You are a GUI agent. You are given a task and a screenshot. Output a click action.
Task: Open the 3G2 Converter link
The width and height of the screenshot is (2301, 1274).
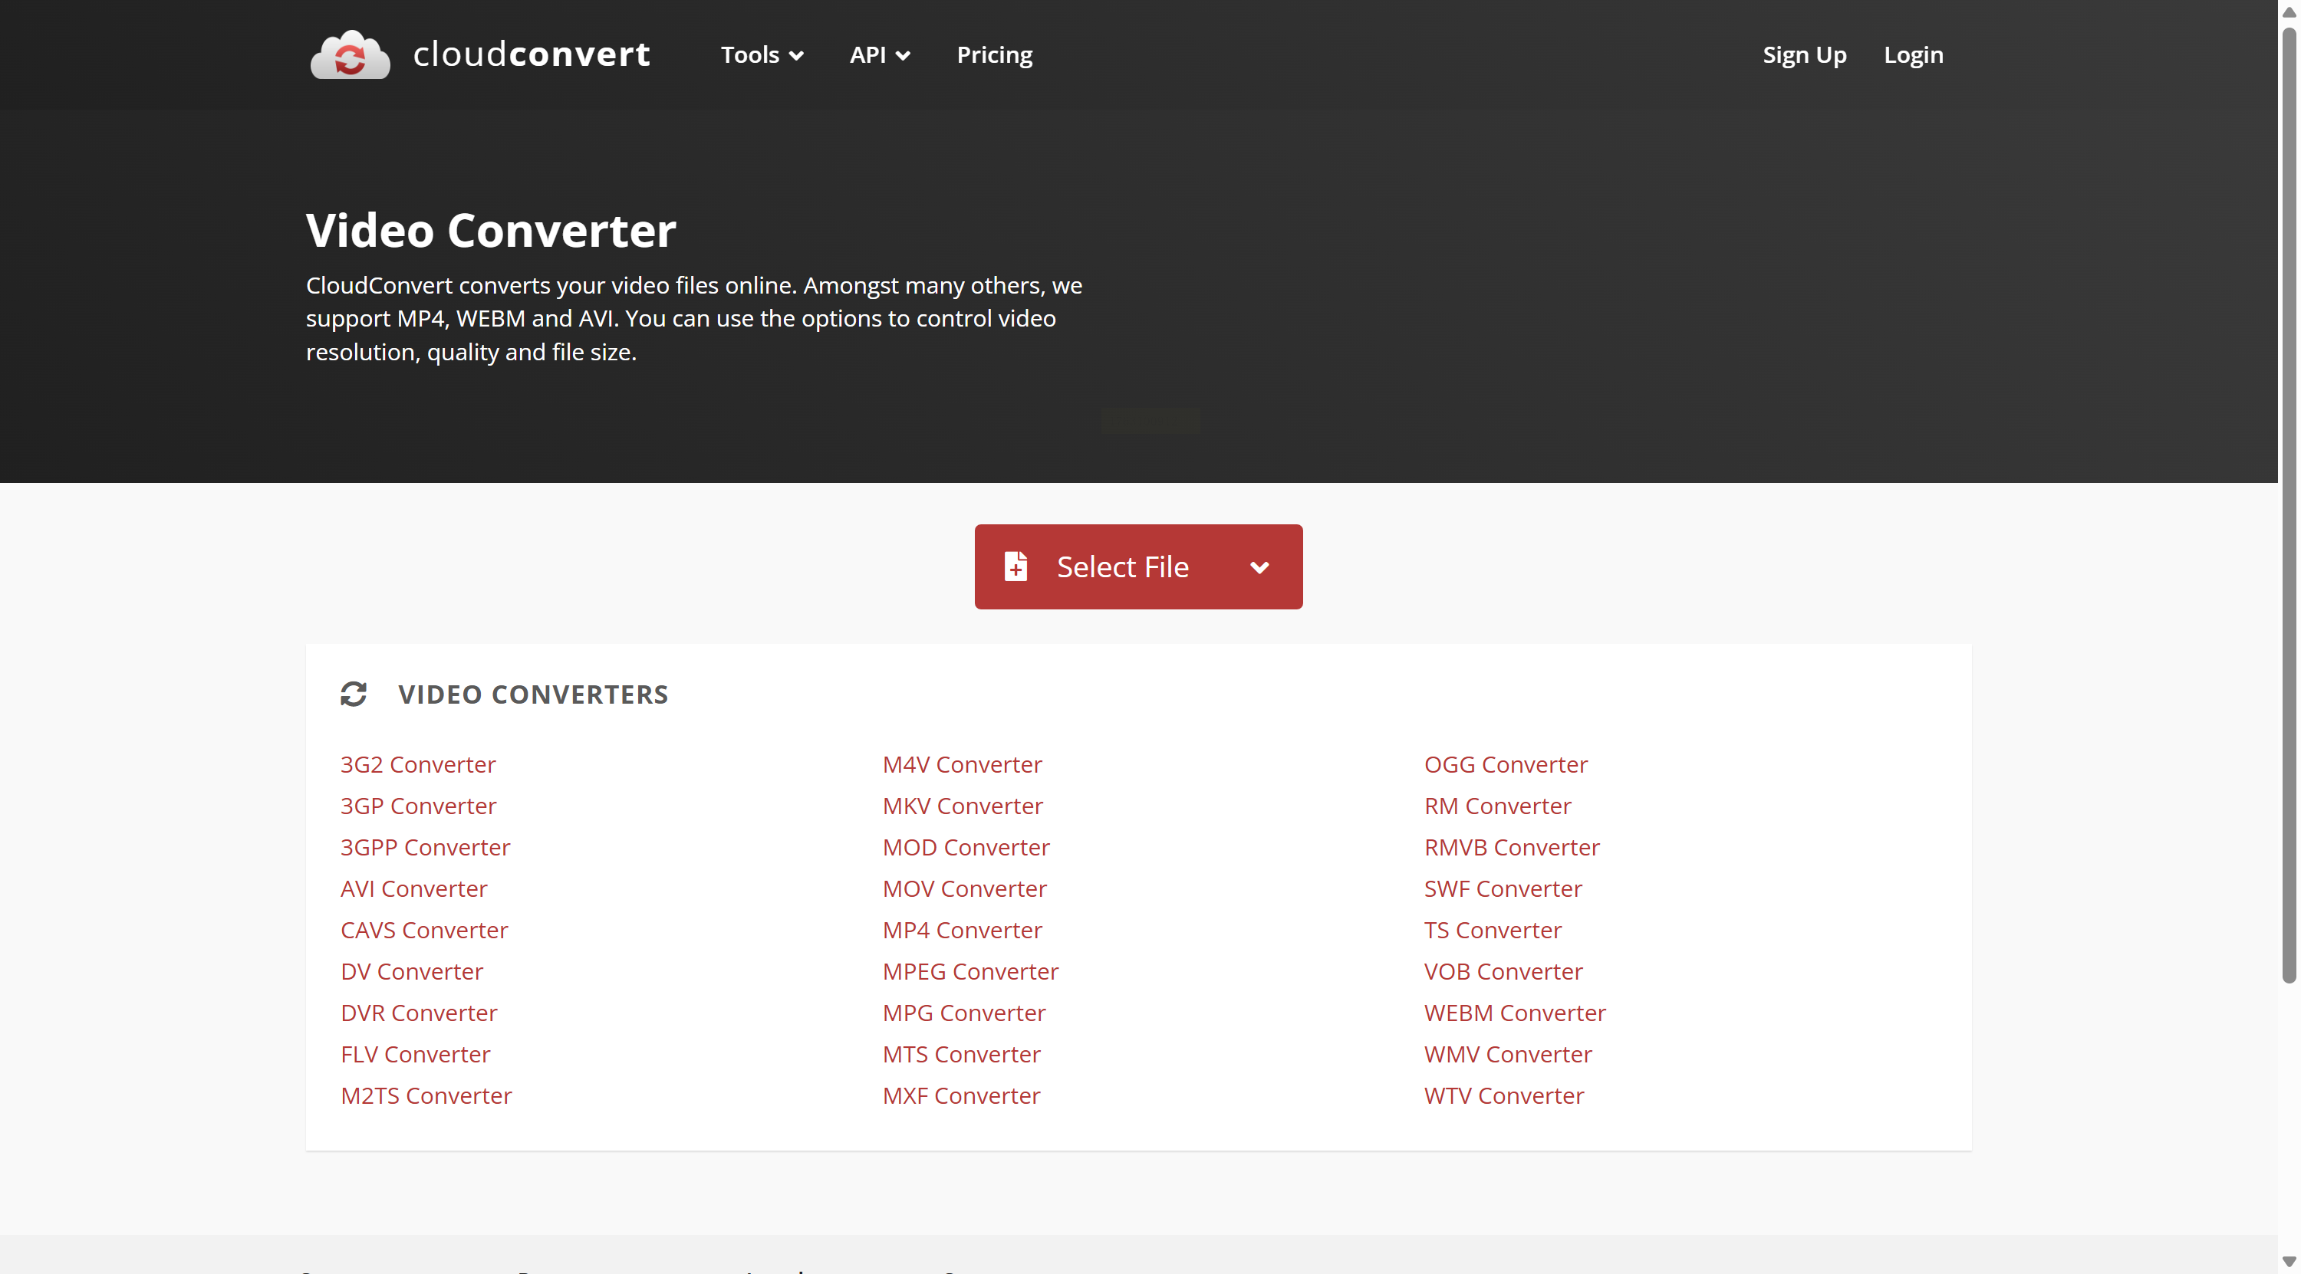(418, 765)
